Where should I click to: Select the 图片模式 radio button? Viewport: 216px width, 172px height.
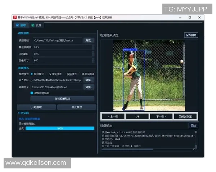[x=32, y=74]
